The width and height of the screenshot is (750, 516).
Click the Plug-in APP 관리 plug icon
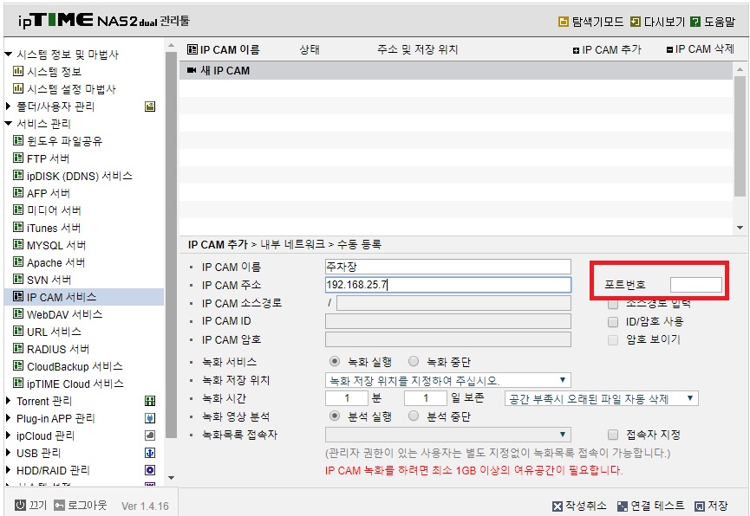(x=150, y=418)
